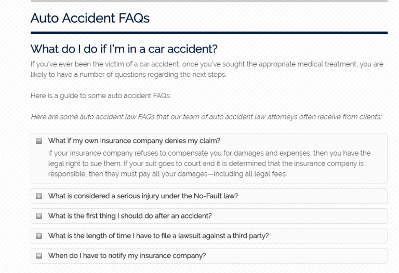Image resolution: width=399 pixels, height=273 pixels.
Task: Click plus icon beside No-Fault law question
Action: pos(39,196)
